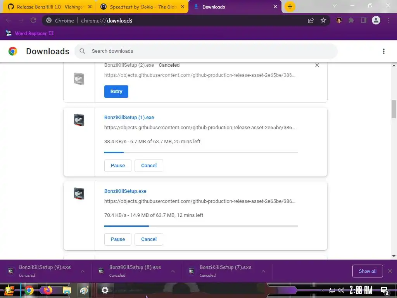Click the page vertical scrollbar thumb

tap(394, 109)
